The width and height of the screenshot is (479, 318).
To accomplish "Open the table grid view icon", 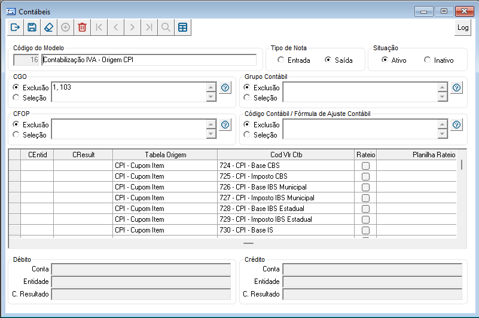I will [182, 27].
